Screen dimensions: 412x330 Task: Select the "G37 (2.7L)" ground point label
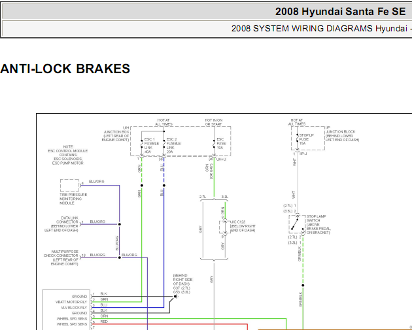[182, 288]
